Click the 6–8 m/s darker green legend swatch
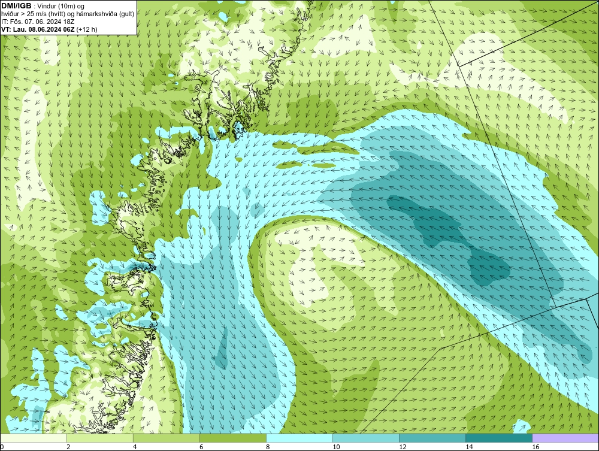599x451 pixels. click(x=233, y=438)
